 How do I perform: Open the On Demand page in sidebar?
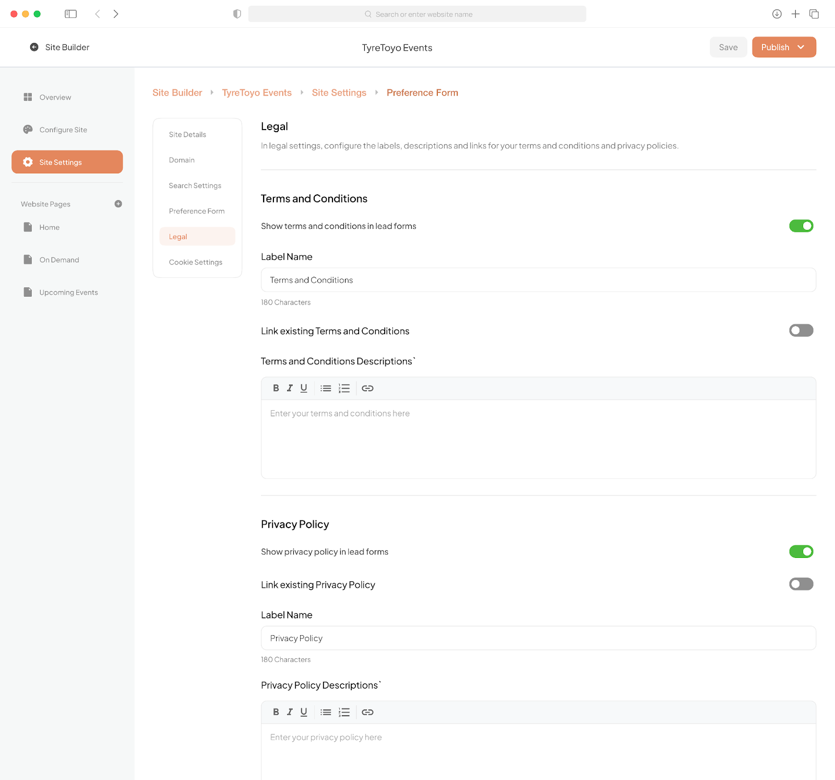point(59,260)
